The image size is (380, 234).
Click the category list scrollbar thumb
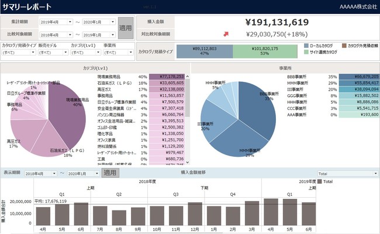(187, 98)
